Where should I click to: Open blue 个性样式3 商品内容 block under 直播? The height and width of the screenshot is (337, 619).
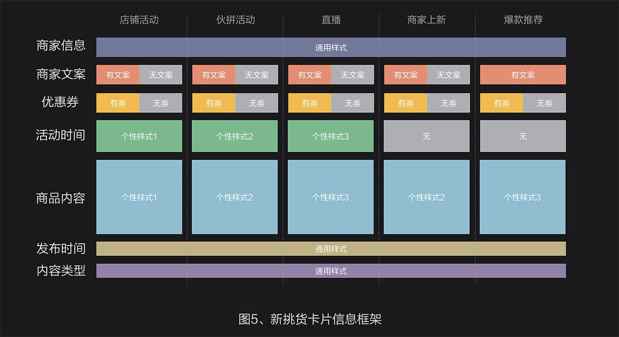(331, 197)
